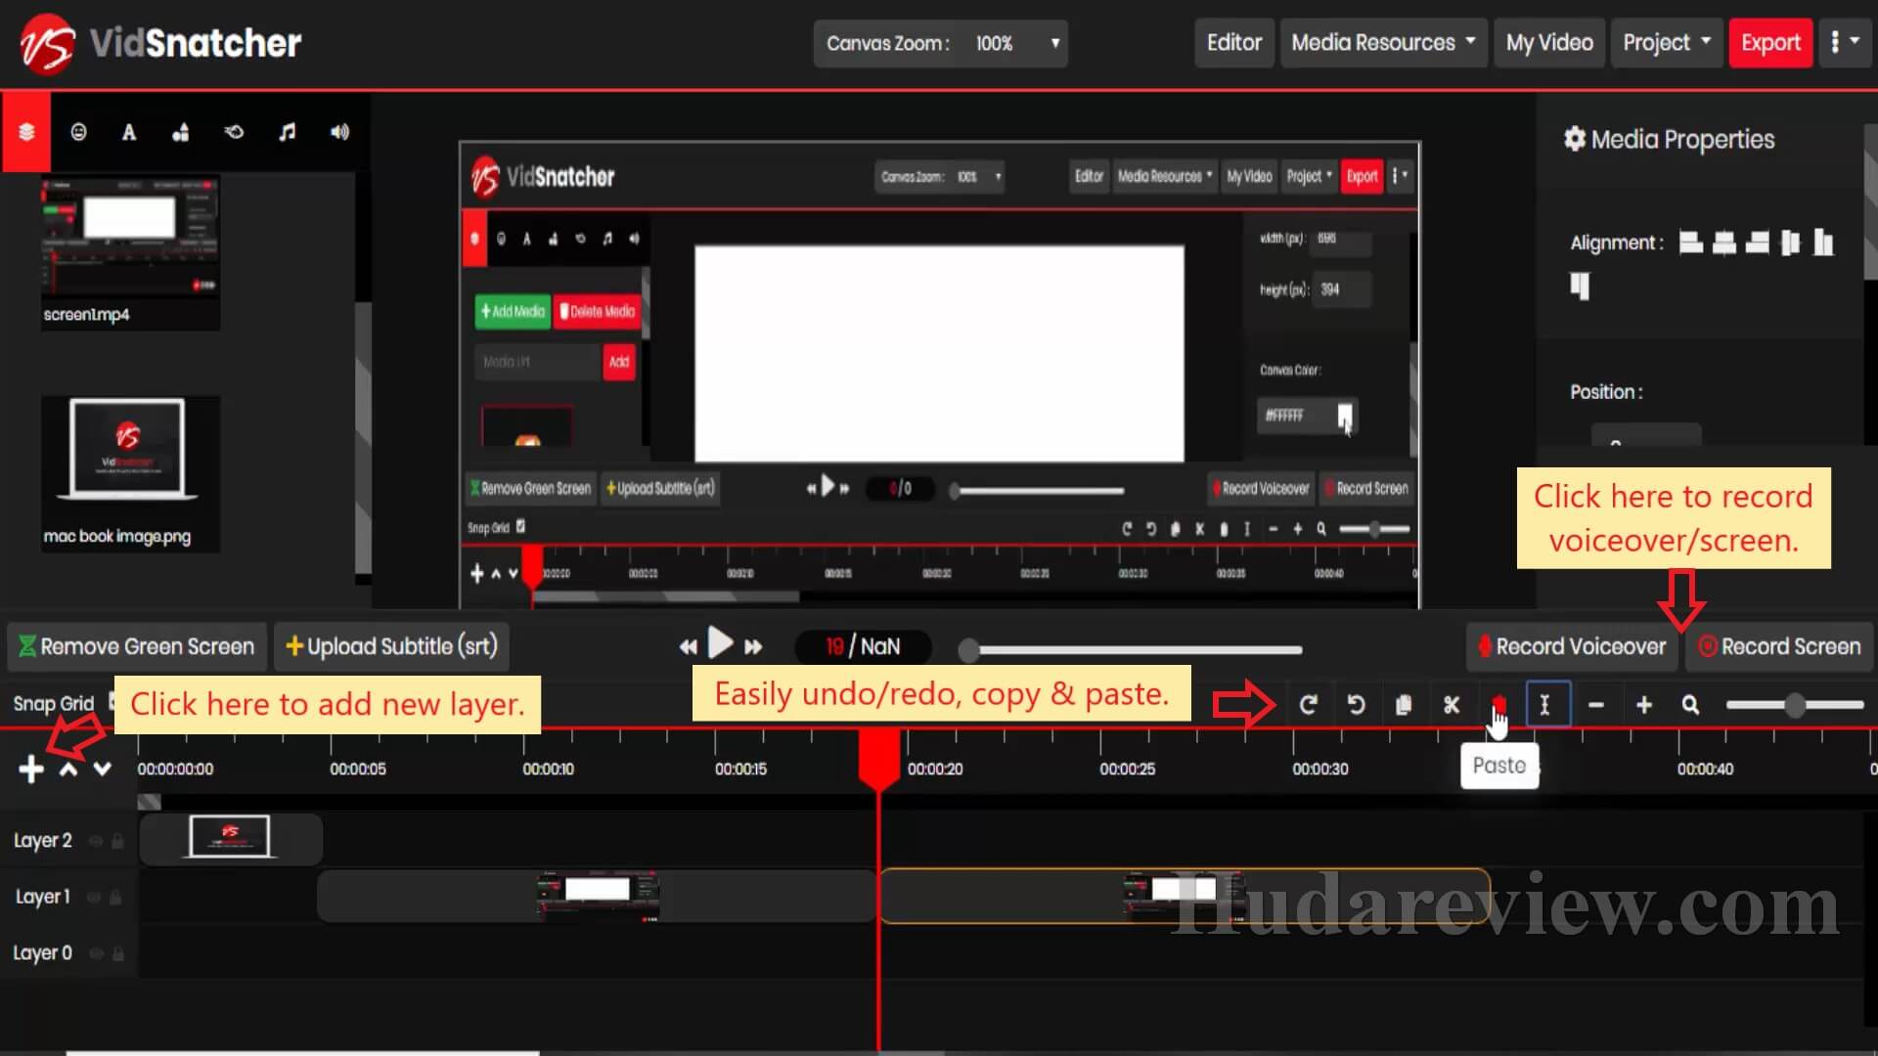Click the 00:00:25 ruler mark

(1127, 769)
